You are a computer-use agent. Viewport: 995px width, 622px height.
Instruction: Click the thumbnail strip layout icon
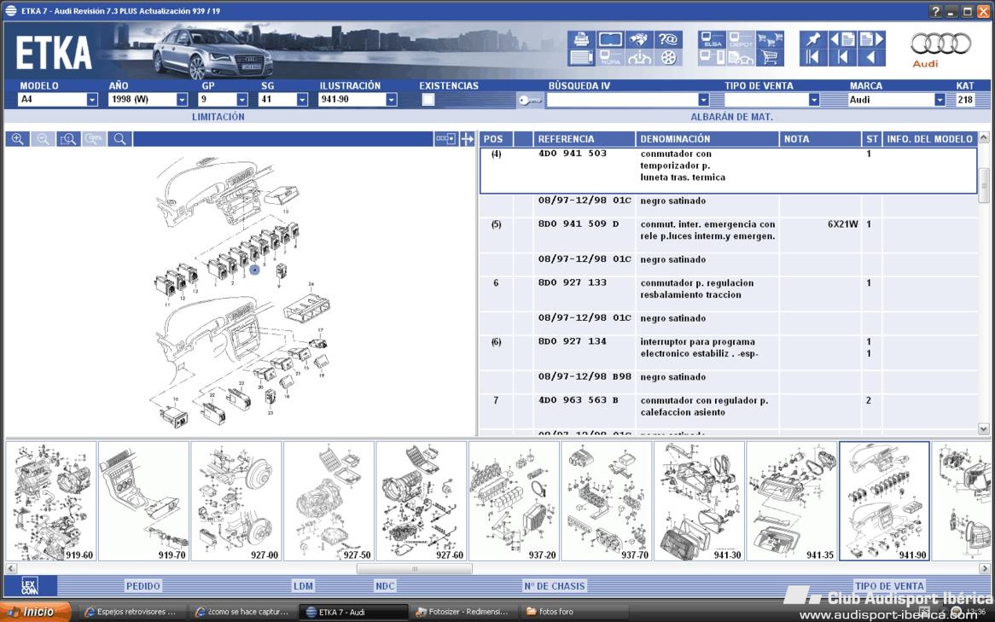tap(445, 139)
